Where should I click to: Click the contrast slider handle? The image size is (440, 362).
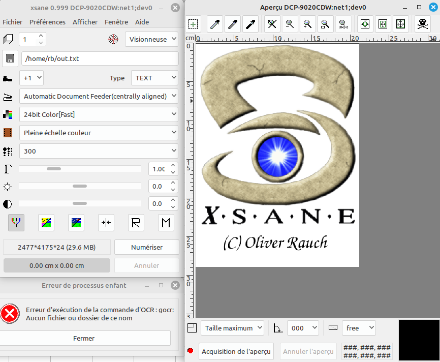pos(80,203)
